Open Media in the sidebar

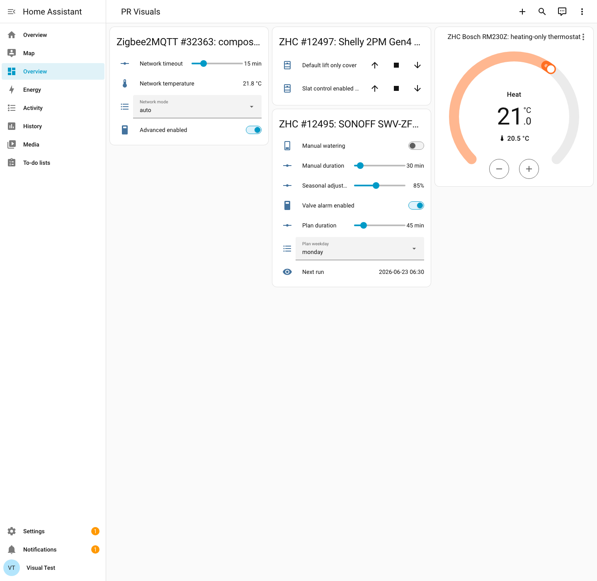[x=53, y=144]
